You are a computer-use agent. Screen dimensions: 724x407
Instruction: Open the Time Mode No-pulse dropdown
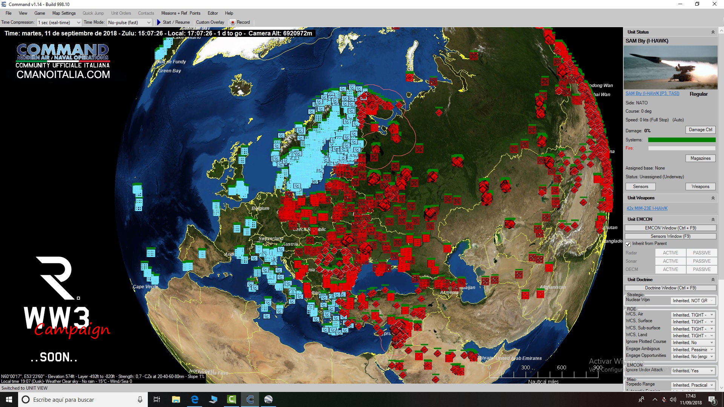129,23
